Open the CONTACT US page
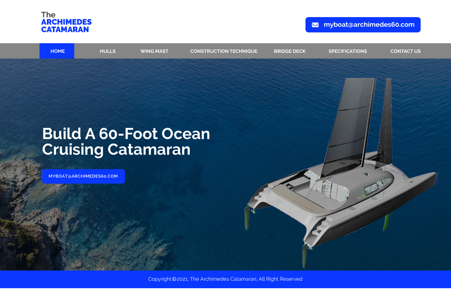Screen dimensions: 451x293 tap(405, 51)
